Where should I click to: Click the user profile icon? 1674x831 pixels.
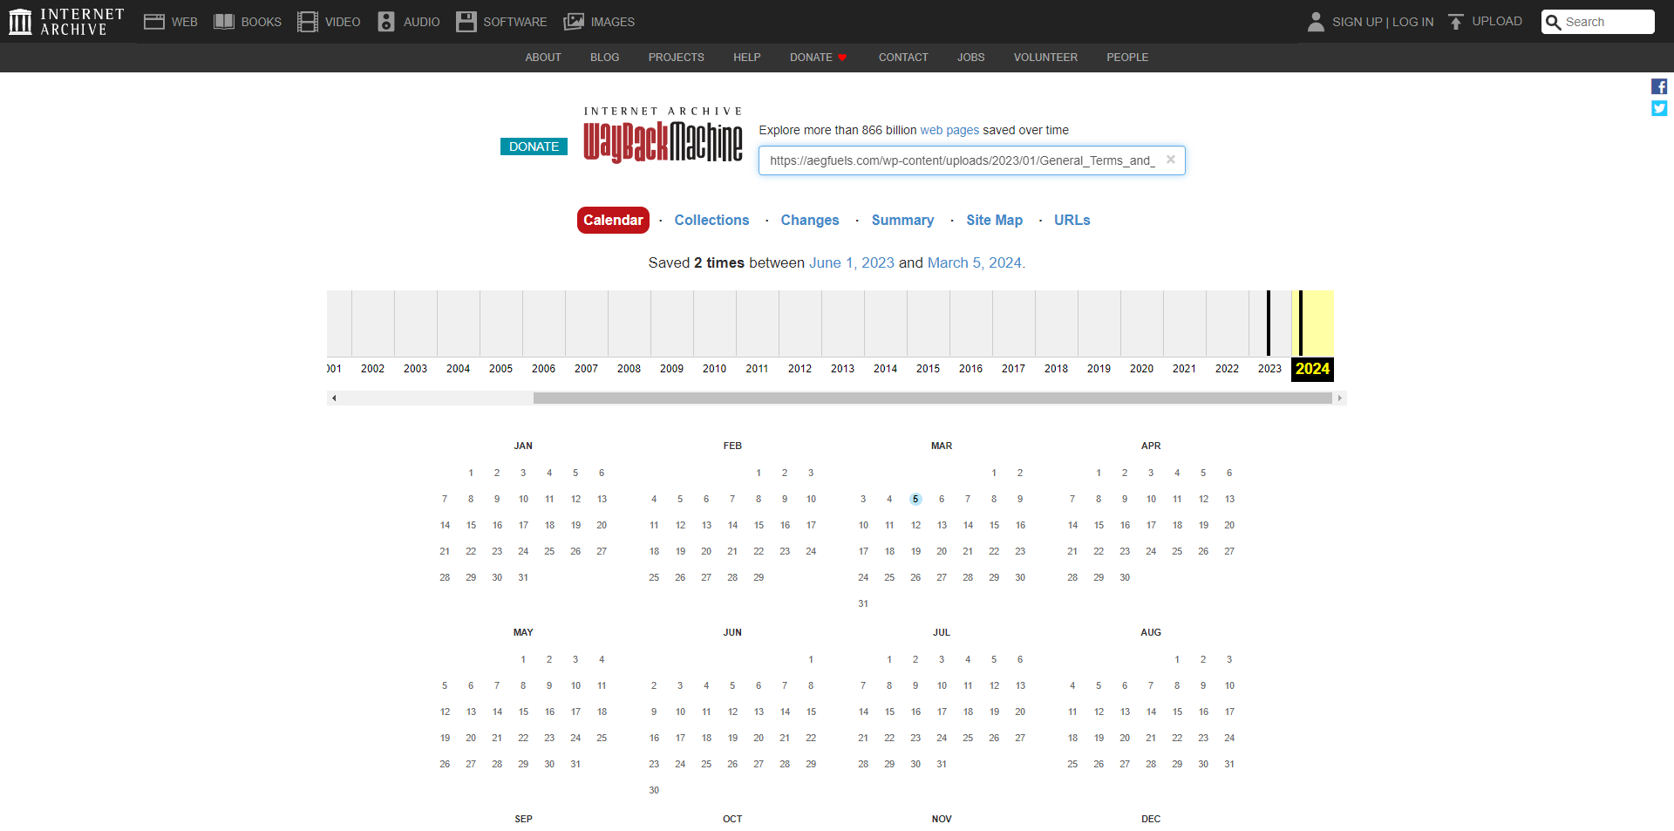(1316, 22)
